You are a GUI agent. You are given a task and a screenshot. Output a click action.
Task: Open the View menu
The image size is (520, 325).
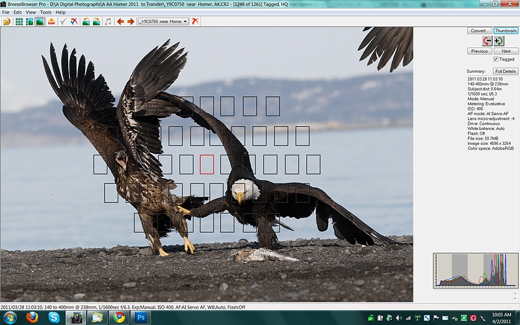coord(31,12)
